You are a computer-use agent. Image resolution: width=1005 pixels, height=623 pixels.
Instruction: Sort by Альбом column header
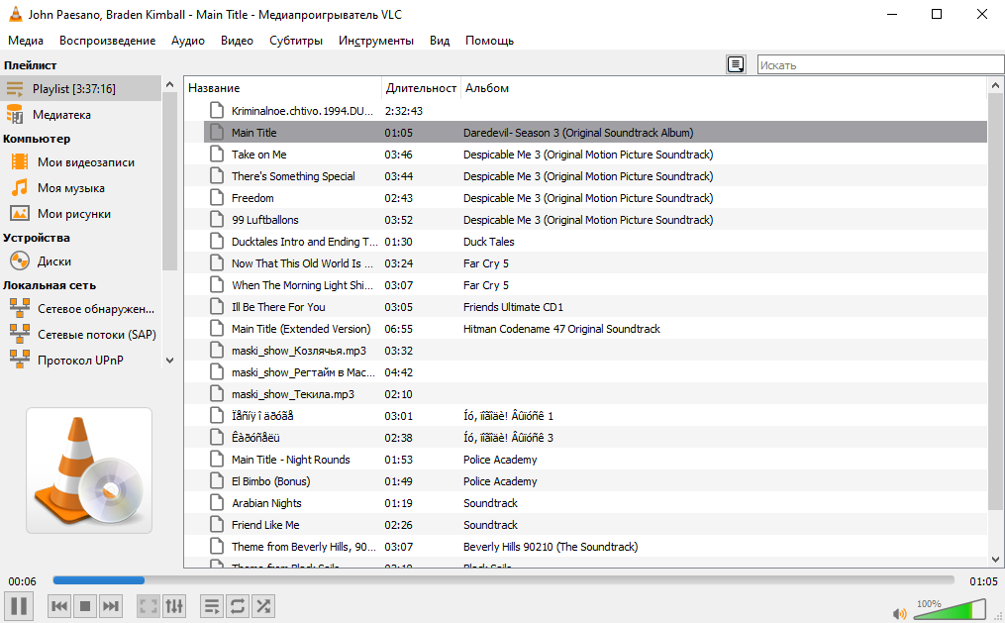(724, 88)
